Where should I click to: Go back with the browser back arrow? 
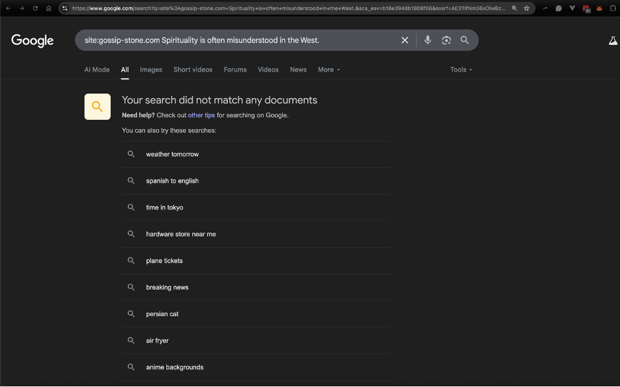point(9,9)
